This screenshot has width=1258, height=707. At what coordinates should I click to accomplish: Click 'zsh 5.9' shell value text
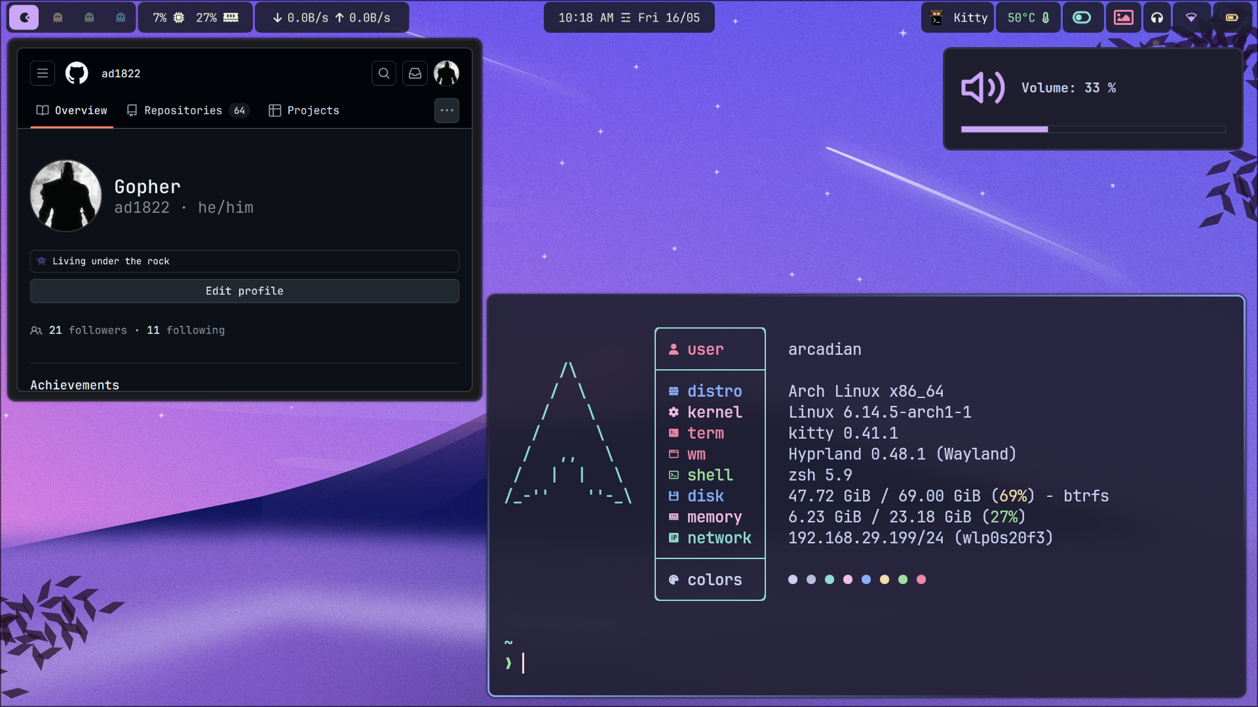(820, 475)
